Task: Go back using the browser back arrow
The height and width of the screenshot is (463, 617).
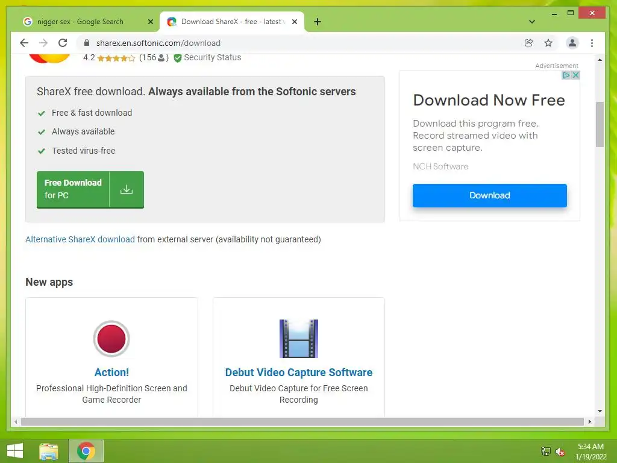Action: (x=24, y=43)
